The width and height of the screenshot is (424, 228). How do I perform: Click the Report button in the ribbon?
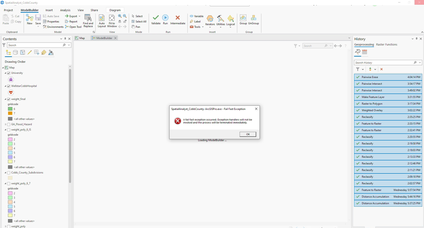pos(71,21)
